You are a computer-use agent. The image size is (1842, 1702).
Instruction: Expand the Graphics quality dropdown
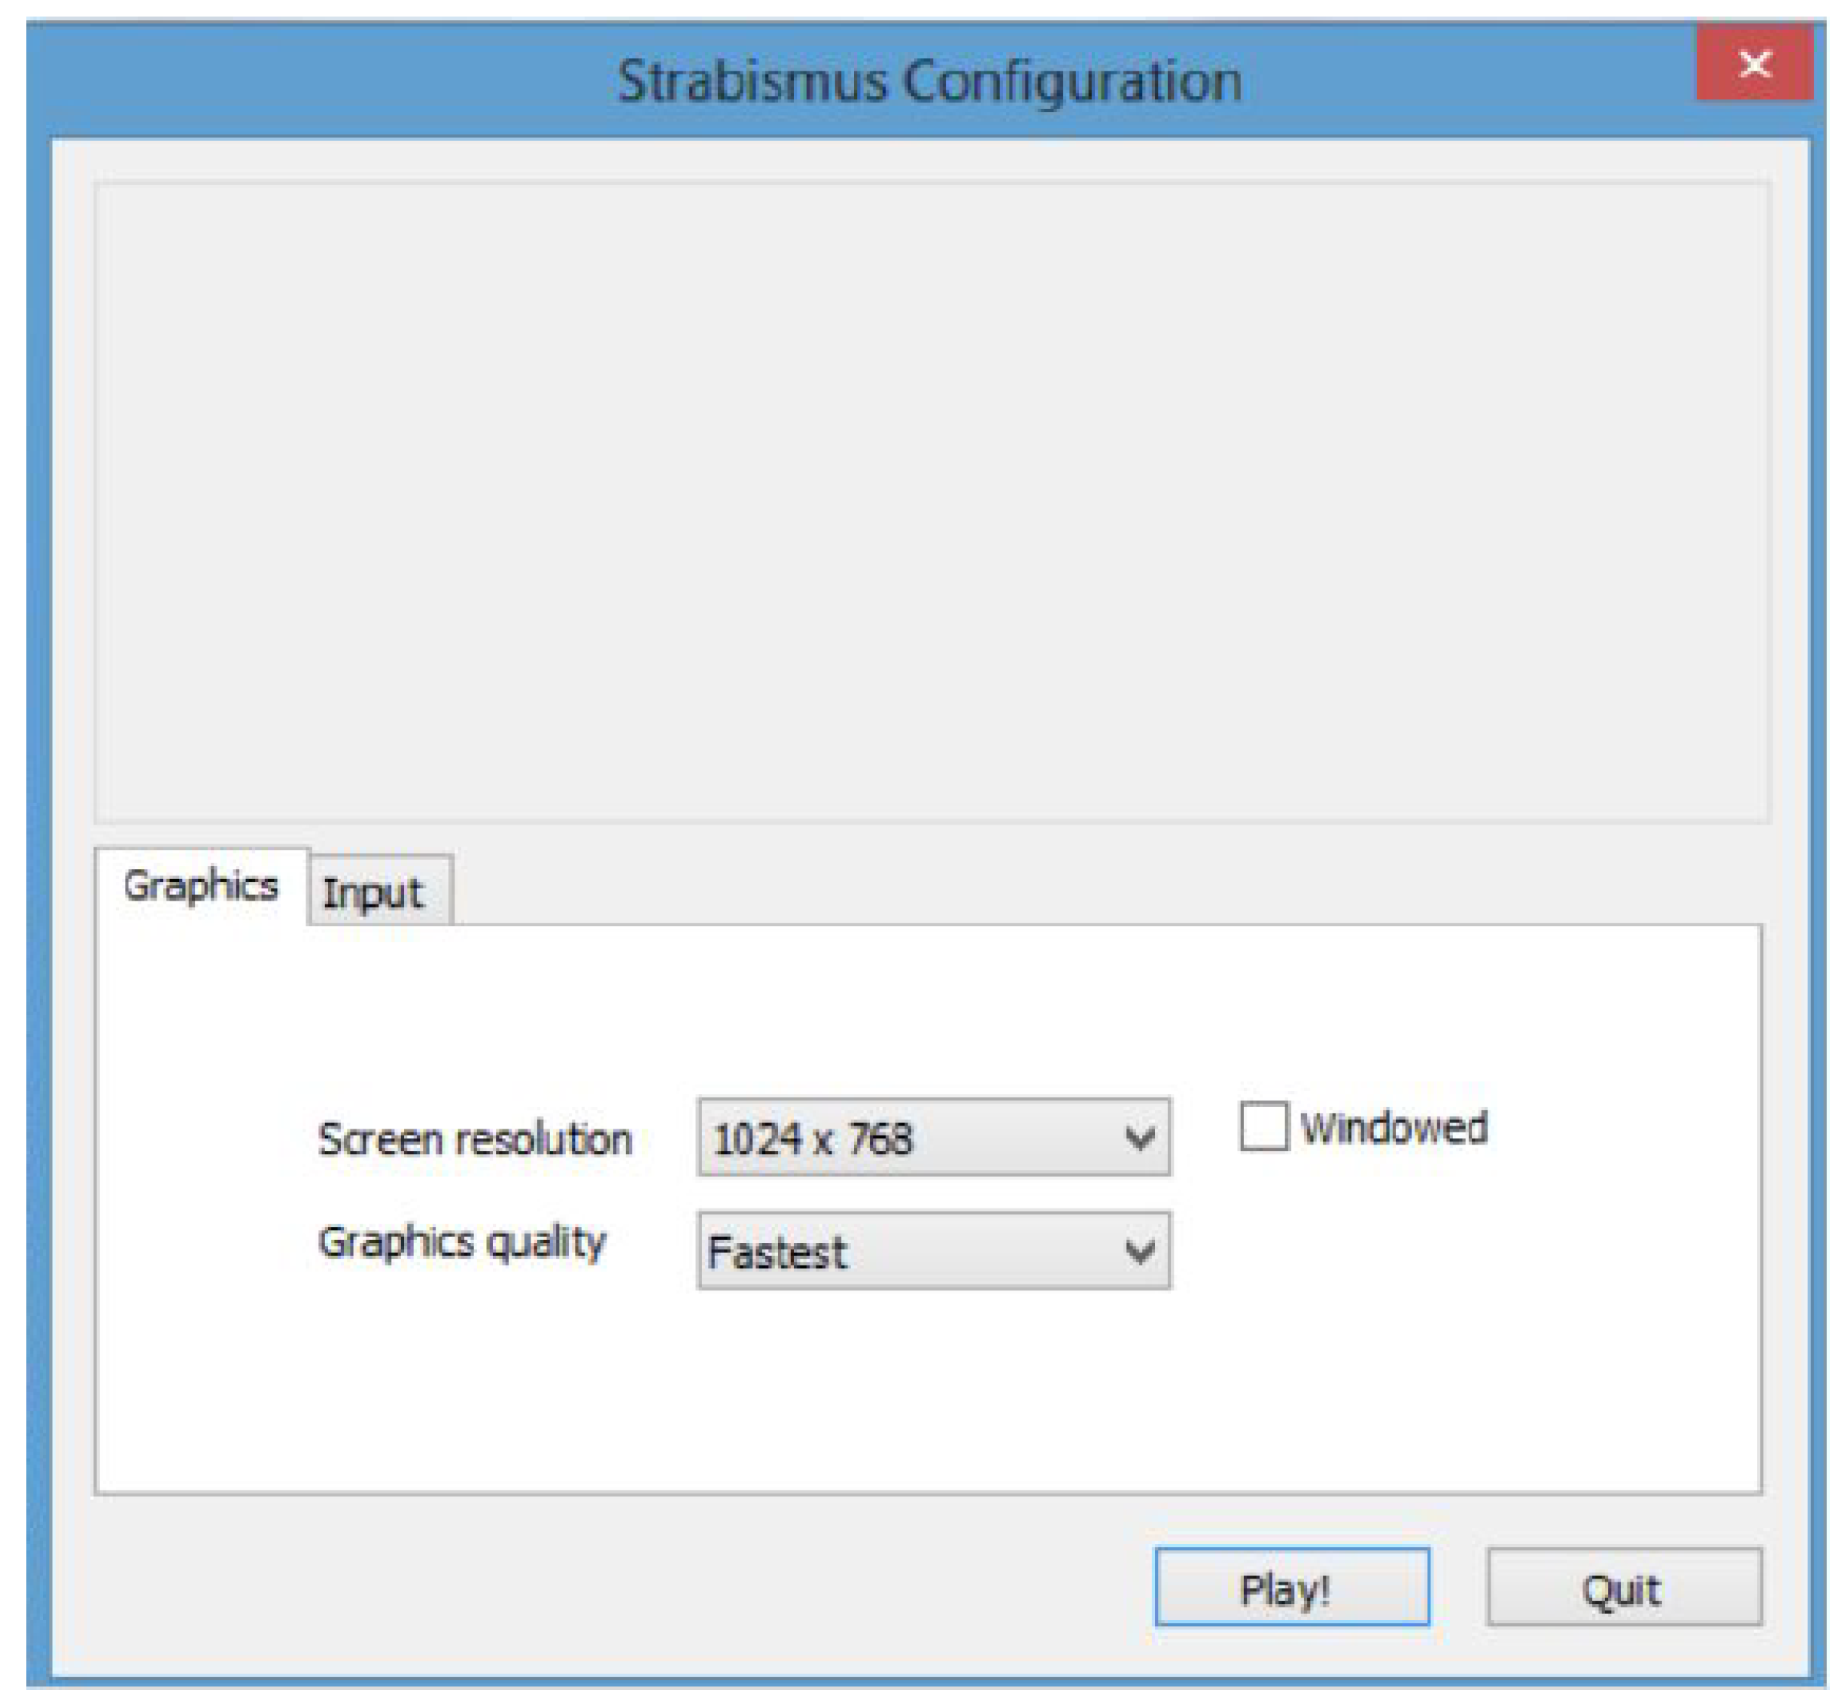pyautogui.click(x=932, y=1251)
